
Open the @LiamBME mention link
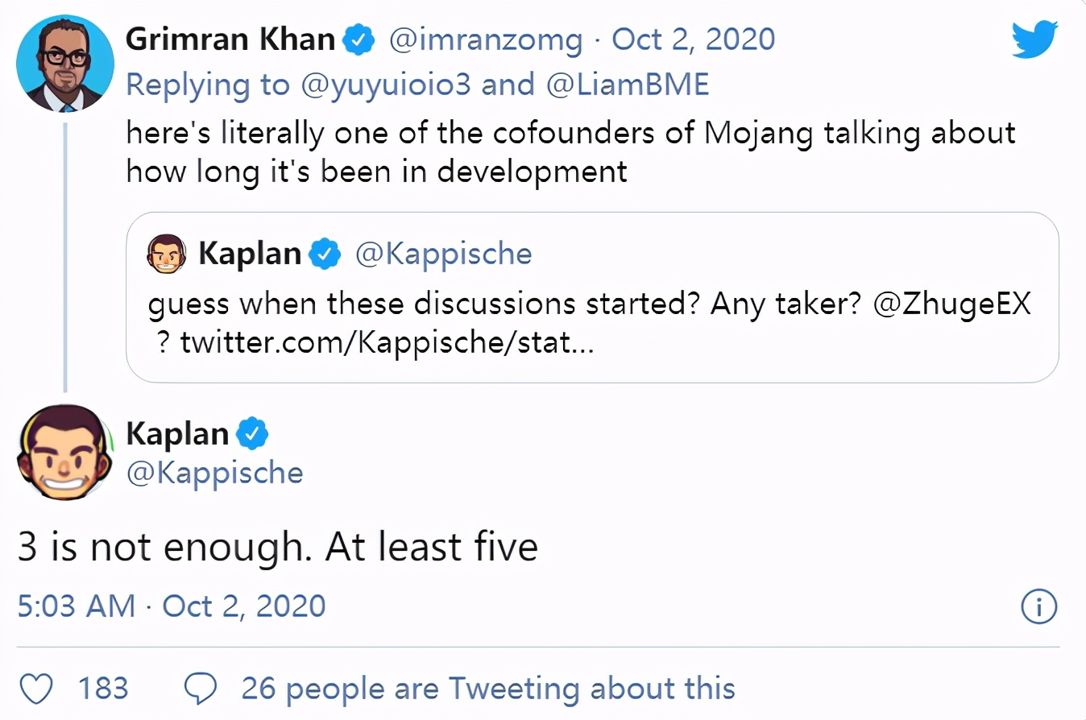pos(628,85)
